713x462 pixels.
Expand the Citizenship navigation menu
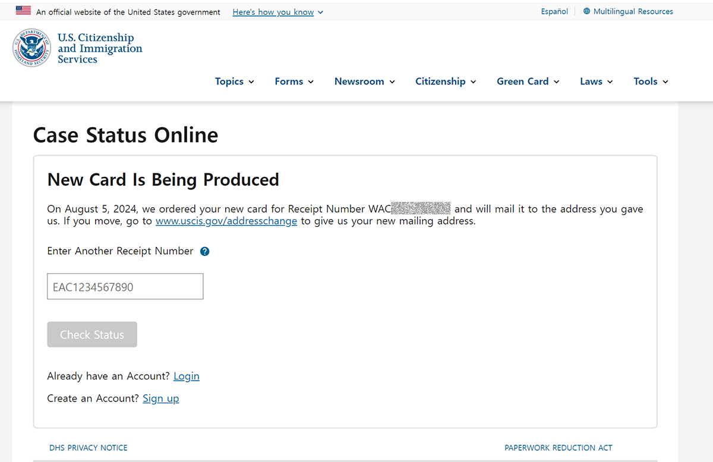446,81
